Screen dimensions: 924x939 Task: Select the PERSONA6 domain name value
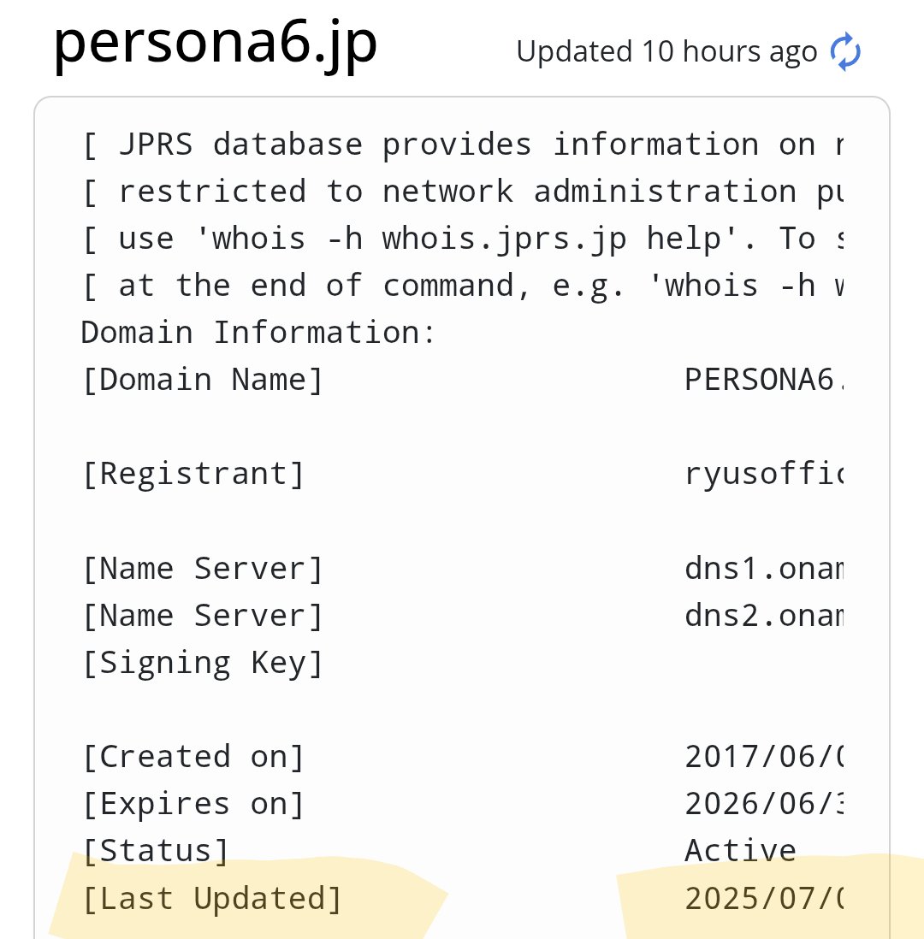click(x=764, y=380)
